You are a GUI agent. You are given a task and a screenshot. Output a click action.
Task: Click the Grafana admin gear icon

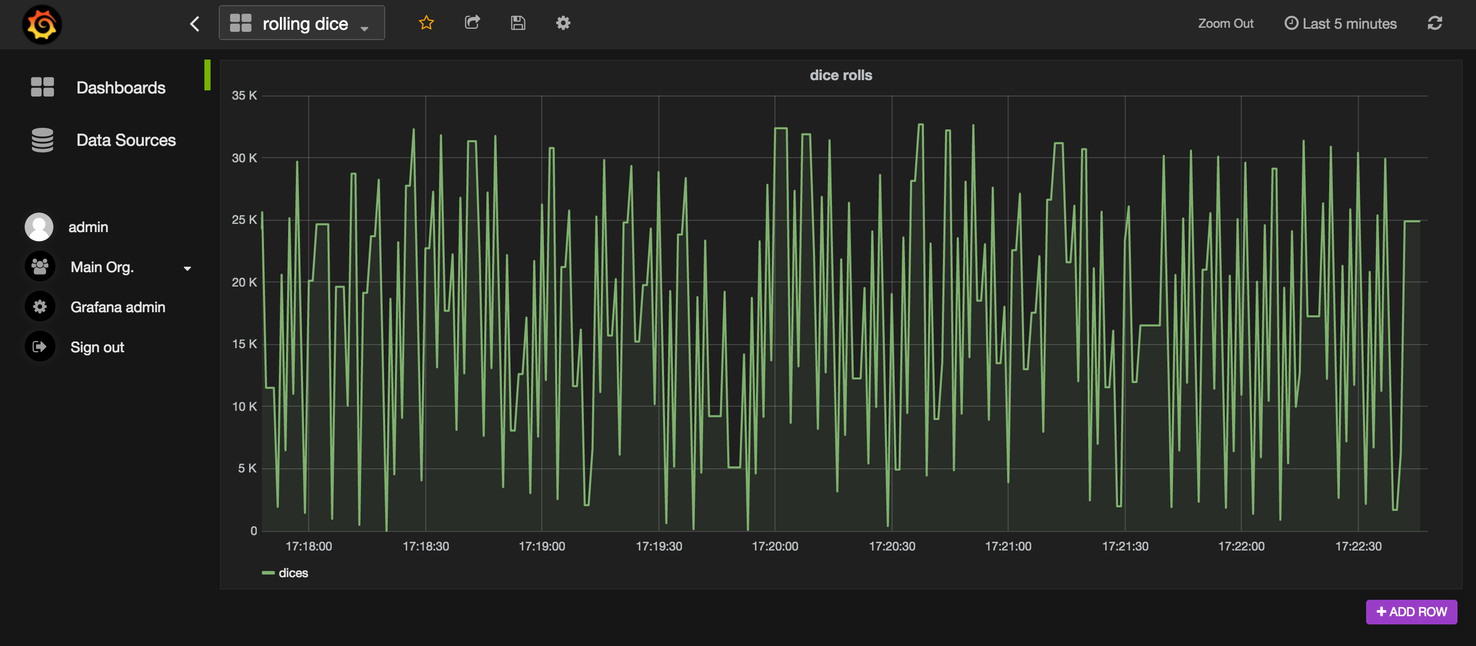click(x=40, y=307)
